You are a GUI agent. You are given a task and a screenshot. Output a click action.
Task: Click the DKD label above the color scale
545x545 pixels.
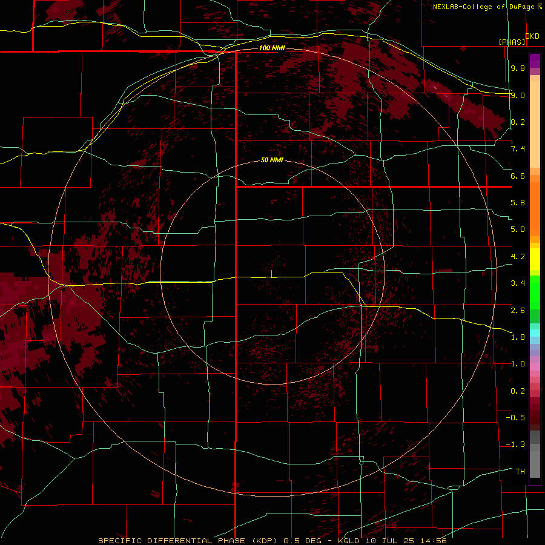(532, 36)
